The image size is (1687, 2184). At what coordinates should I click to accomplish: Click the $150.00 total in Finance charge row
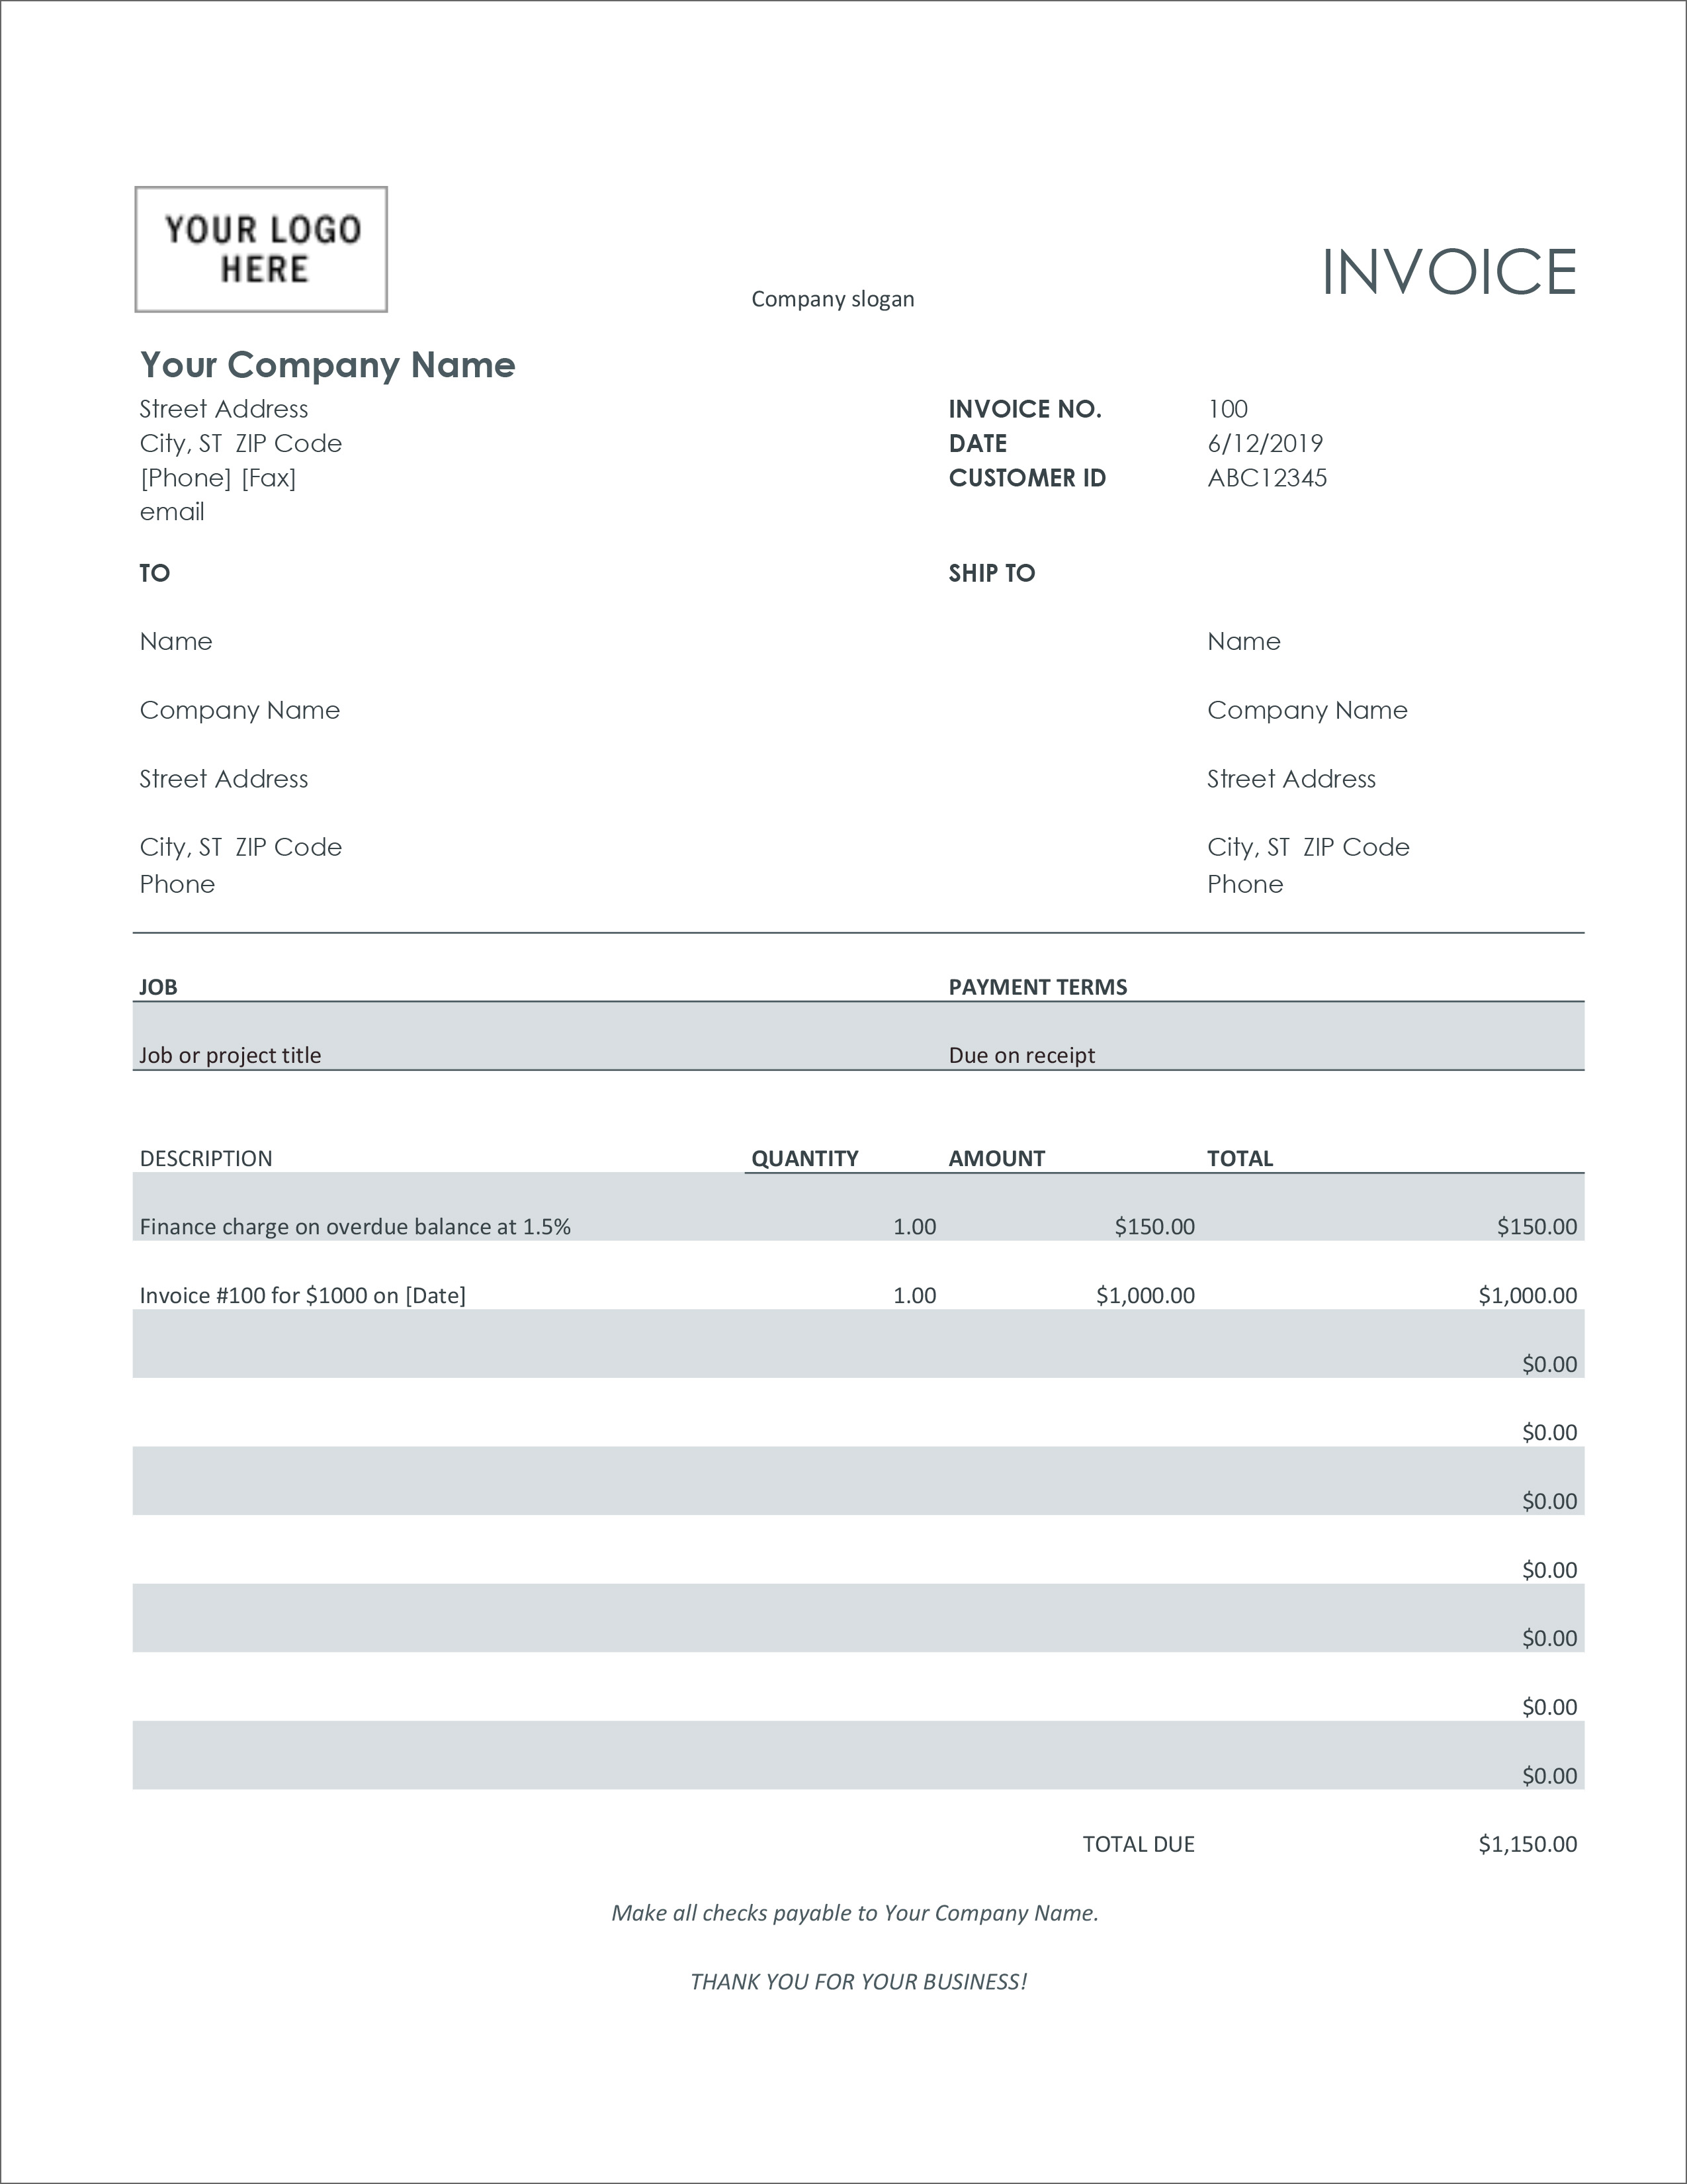[x=1537, y=1227]
